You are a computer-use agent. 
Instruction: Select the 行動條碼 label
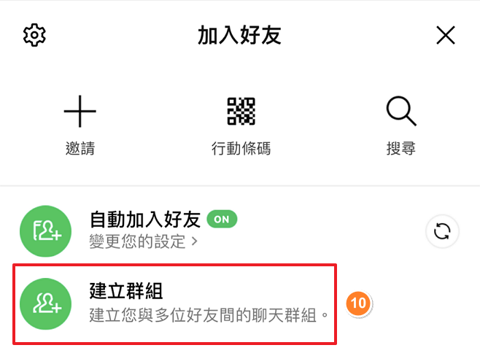[241, 149]
